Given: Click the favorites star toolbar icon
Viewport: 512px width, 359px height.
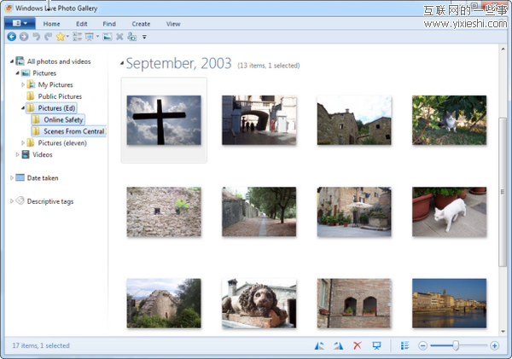Looking at the screenshot, I should point(61,37).
